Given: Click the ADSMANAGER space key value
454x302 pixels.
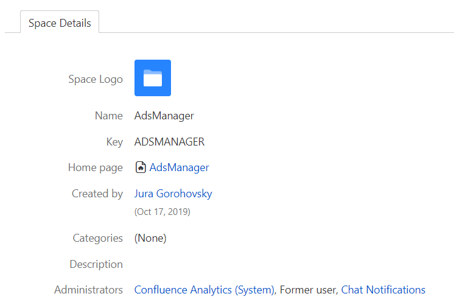Looking at the screenshot, I should point(169,142).
